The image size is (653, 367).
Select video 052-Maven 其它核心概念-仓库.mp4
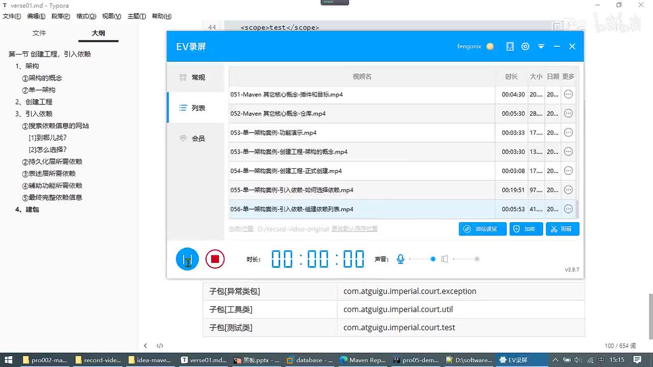[x=362, y=113]
